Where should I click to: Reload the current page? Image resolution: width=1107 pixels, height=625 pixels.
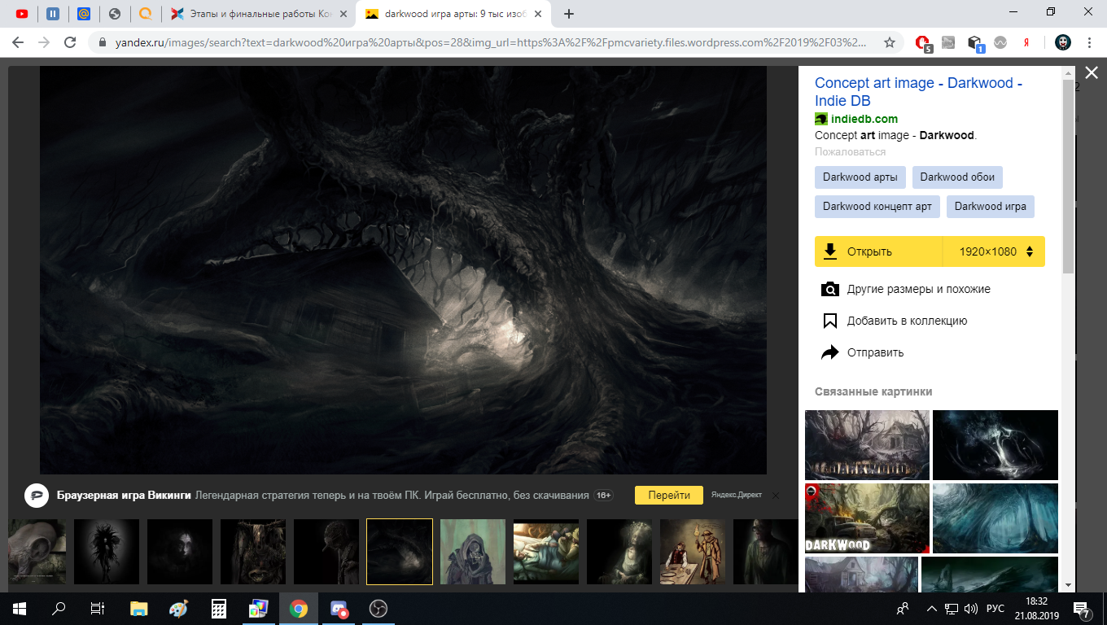point(70,42)
